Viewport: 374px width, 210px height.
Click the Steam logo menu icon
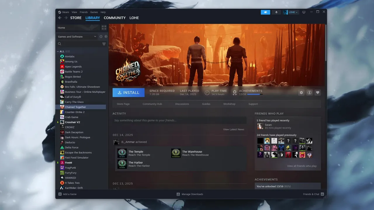[x=59, y=12]
